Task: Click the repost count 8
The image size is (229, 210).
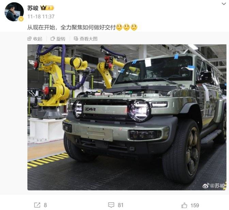Action: (x=45, y=205)
